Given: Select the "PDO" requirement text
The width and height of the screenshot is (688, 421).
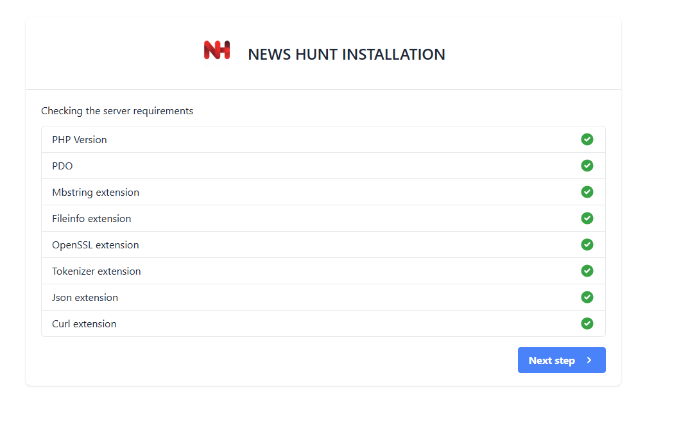Looking at the screenshot, I should tap(62, 166).
